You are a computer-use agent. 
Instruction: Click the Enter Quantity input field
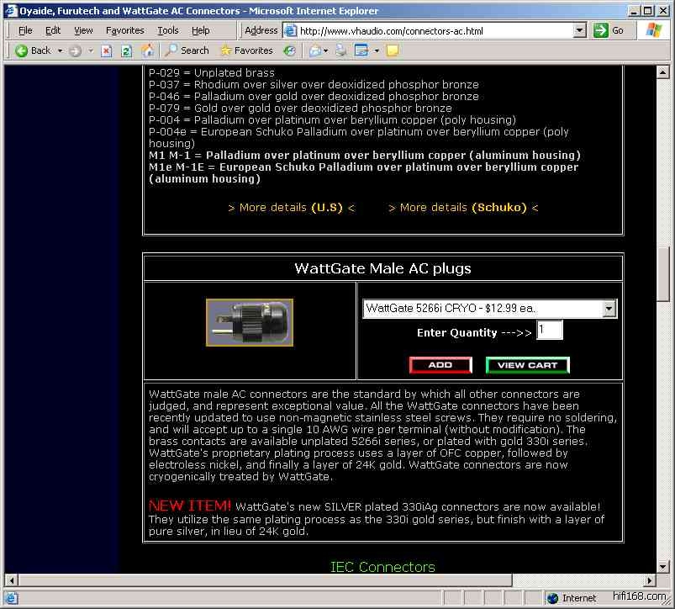[x=550, y=331]
